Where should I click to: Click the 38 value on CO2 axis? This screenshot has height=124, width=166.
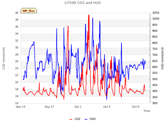point(17,20)
